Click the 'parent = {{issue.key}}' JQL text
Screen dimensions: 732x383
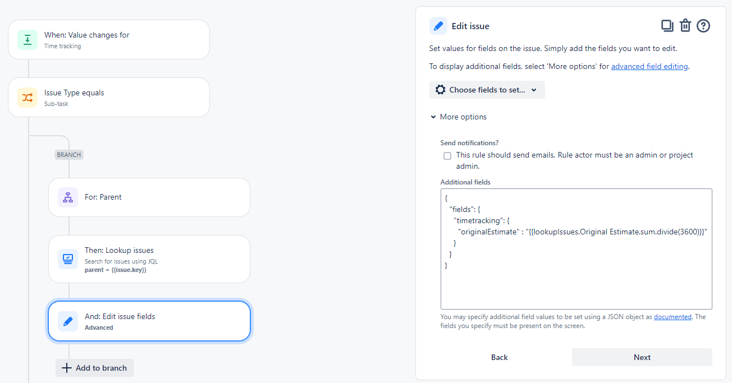116,270
